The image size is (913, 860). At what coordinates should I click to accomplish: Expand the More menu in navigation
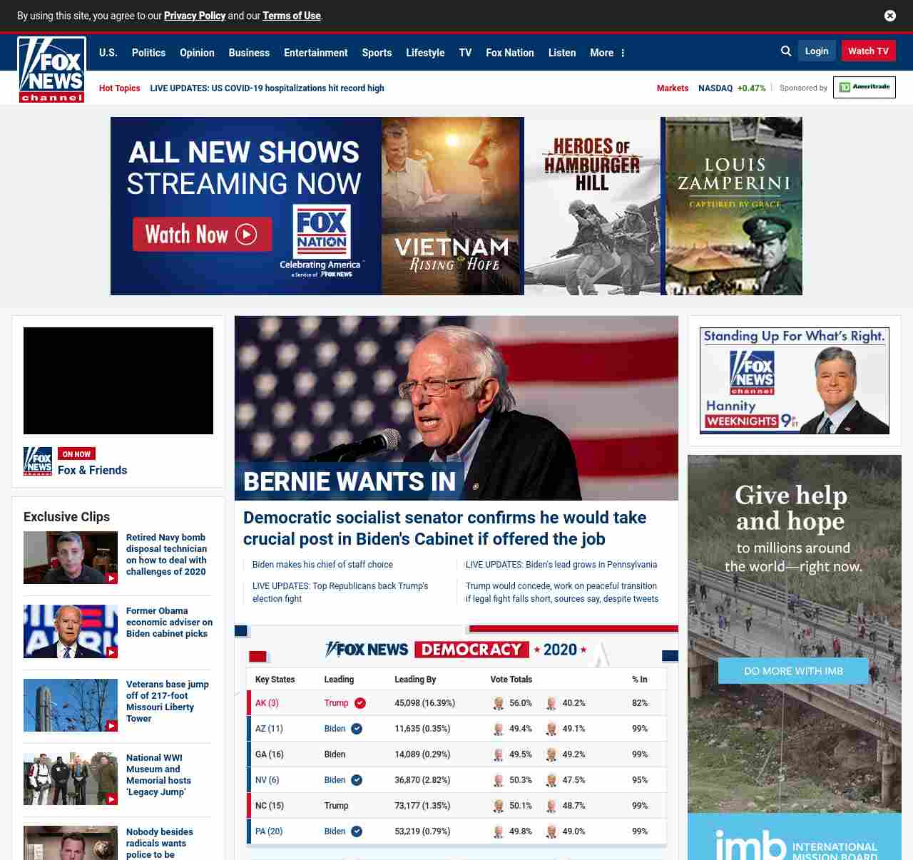[607, 53]
